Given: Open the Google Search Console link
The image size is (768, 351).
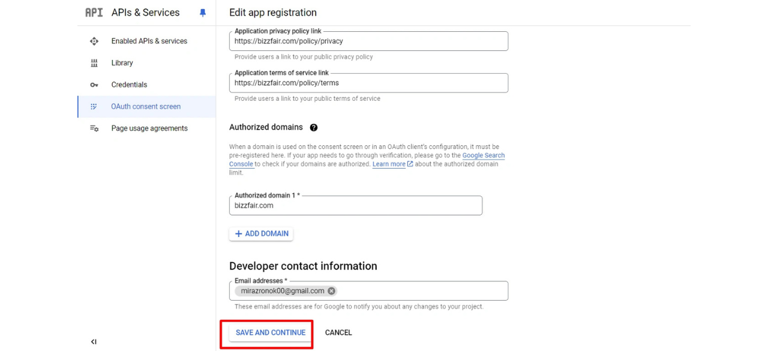Looking at the screenshot, I should (x=484, y=155).
